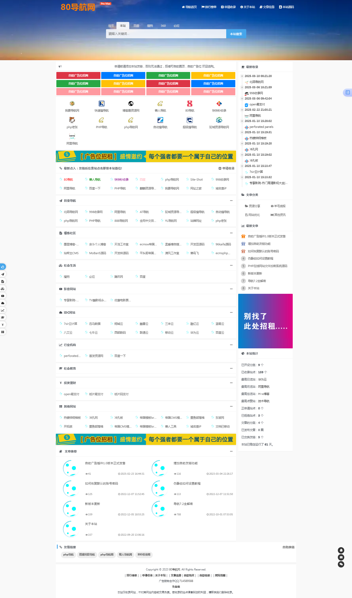Open the 驼城资源导航网 site icon

219,120
